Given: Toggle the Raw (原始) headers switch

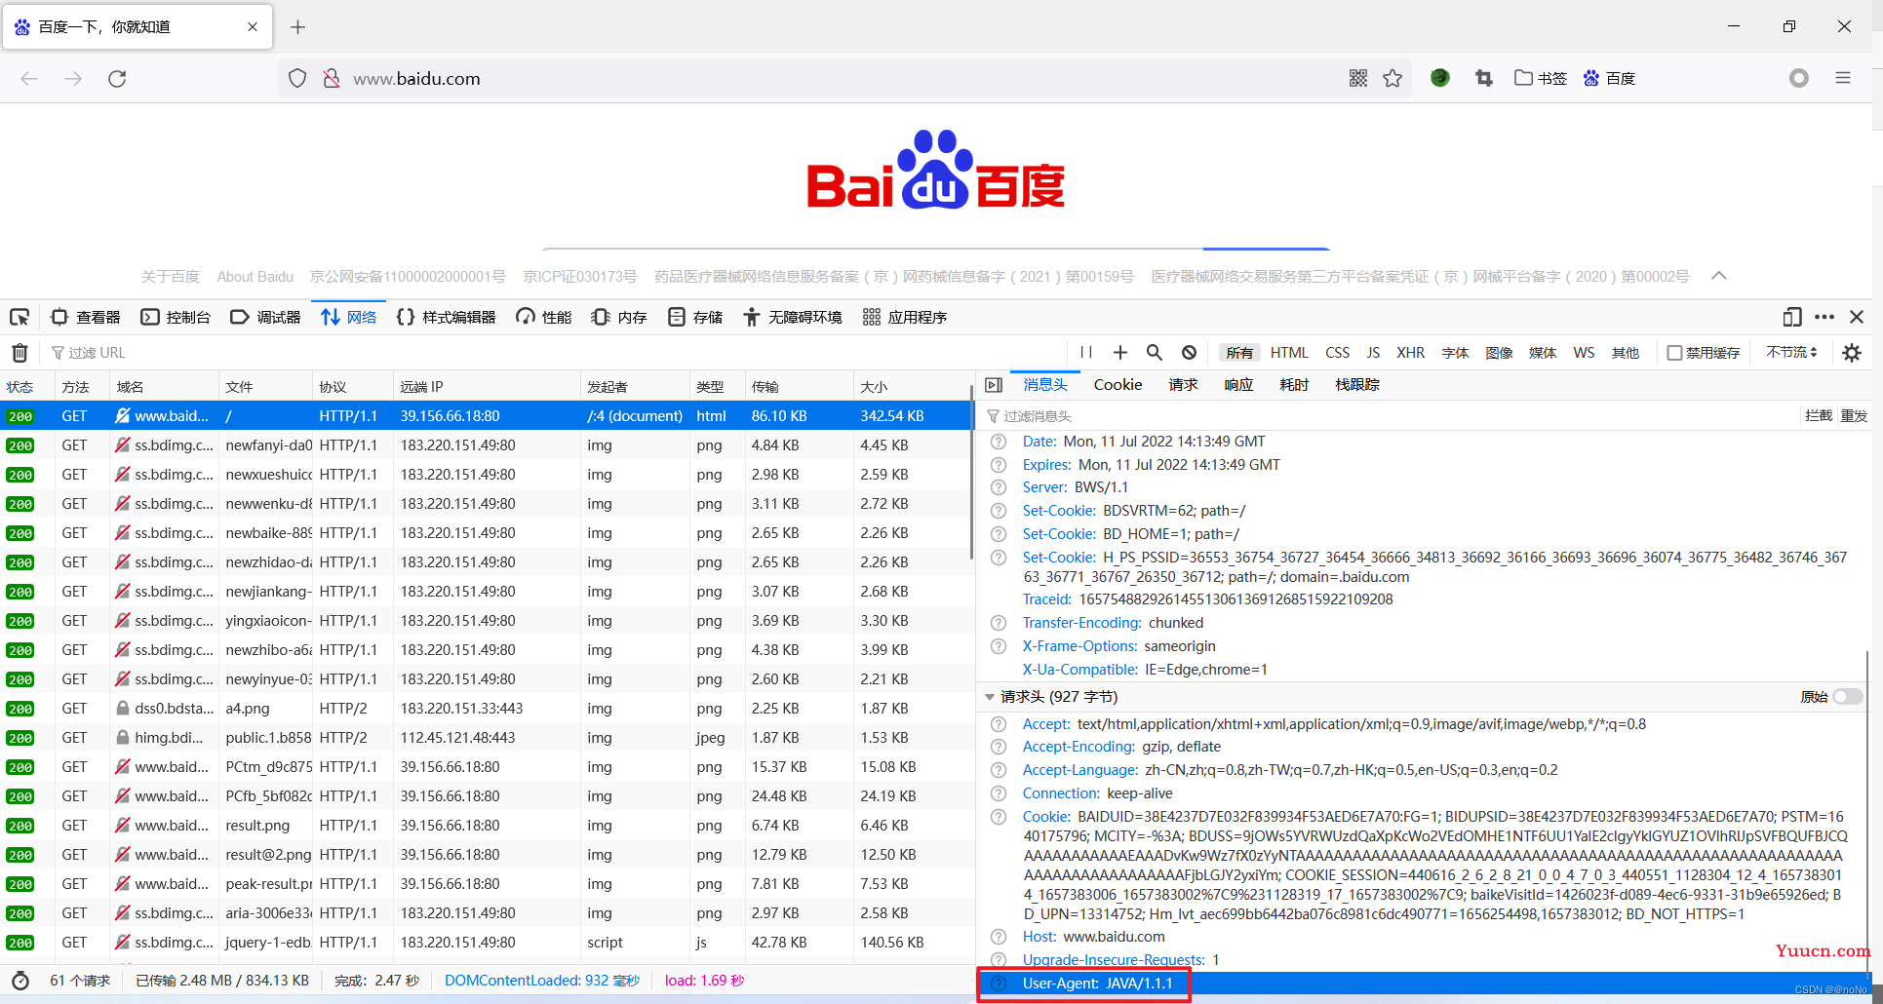Looking at the screenshot, I should (1847, 697).
